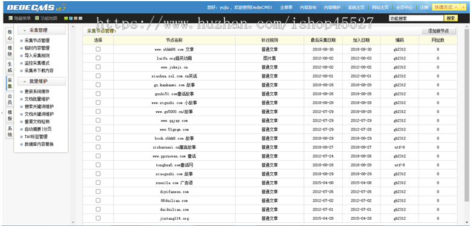The width and height of the screenshot is (471, 227).
Task: Tick the checkbox for diyifanwen.com
Action: [98, 191]
